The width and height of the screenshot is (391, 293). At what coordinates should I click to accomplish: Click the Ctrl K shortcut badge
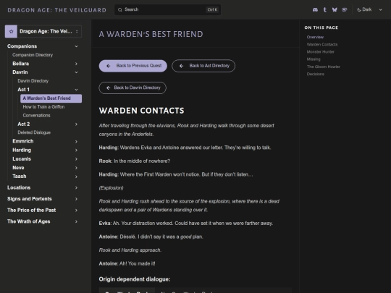[212, 9]
